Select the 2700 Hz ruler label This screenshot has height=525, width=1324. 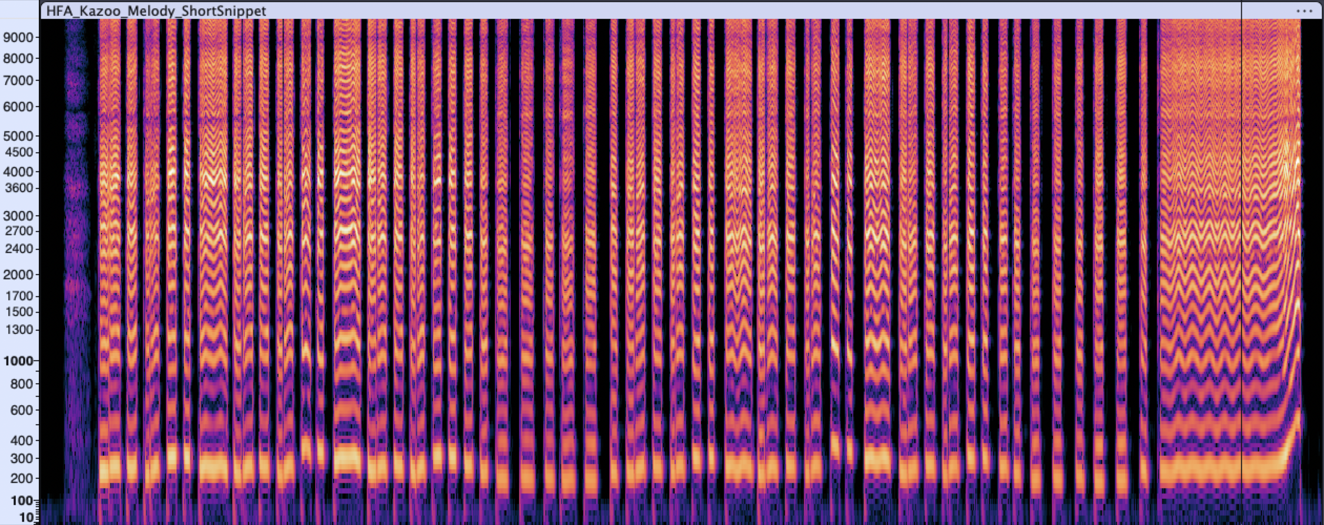coord(19,229)
